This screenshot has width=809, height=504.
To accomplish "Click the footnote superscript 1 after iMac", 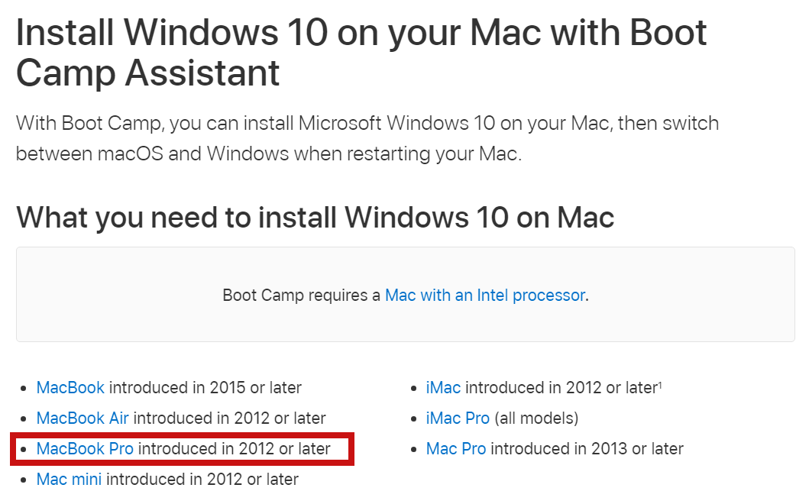I will tap(660, 384).
